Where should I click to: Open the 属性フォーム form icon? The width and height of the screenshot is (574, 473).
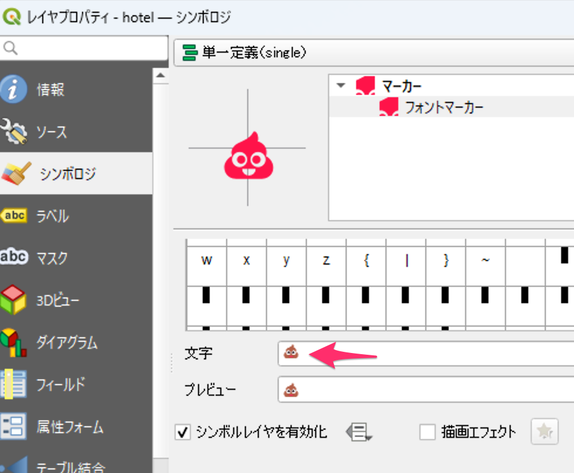point(13,426)
